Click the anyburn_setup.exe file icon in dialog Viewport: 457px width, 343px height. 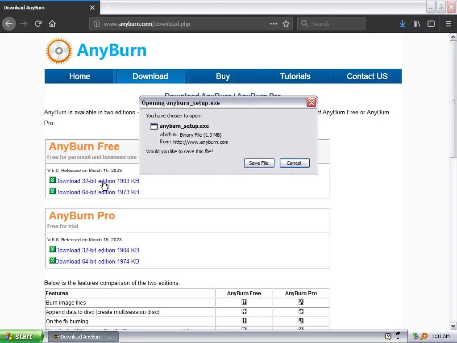(x=154, y=126)
